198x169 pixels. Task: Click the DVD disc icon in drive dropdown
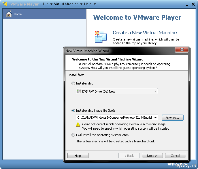coord(79,91)
